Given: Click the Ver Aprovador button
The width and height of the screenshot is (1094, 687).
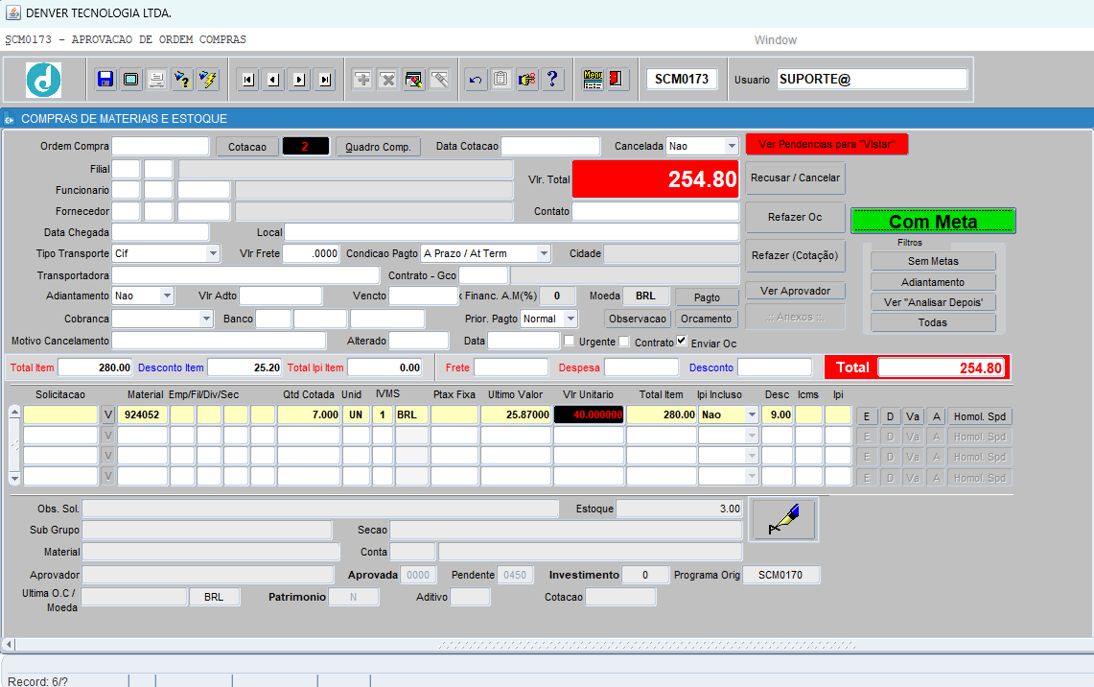Looking at the screenshot, I should [x=796, y=291].
